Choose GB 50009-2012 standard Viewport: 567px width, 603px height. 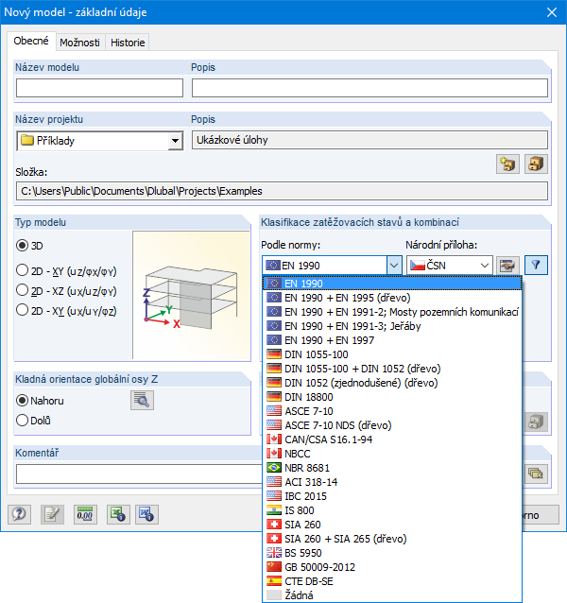[392, 567]
